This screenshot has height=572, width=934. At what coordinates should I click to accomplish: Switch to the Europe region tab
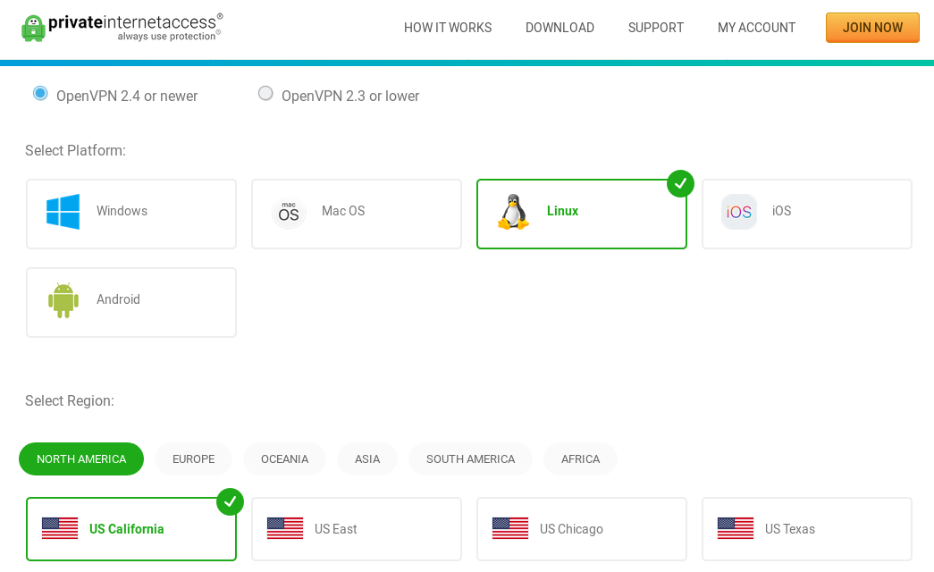tap(193, 459)
